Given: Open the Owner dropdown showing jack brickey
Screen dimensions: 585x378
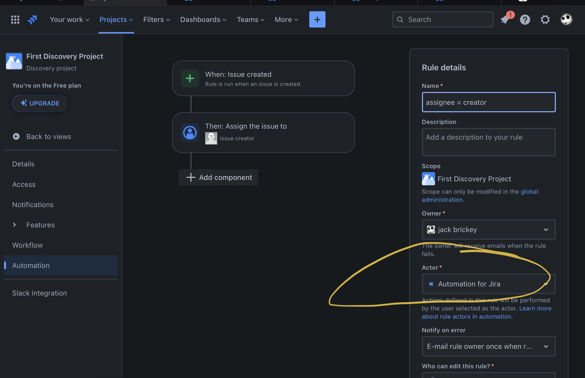Looking at the screenshot, I should [x=488, y=230].
